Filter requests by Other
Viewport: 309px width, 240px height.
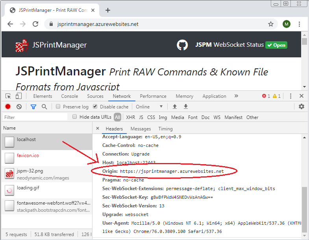click(252, 117)
